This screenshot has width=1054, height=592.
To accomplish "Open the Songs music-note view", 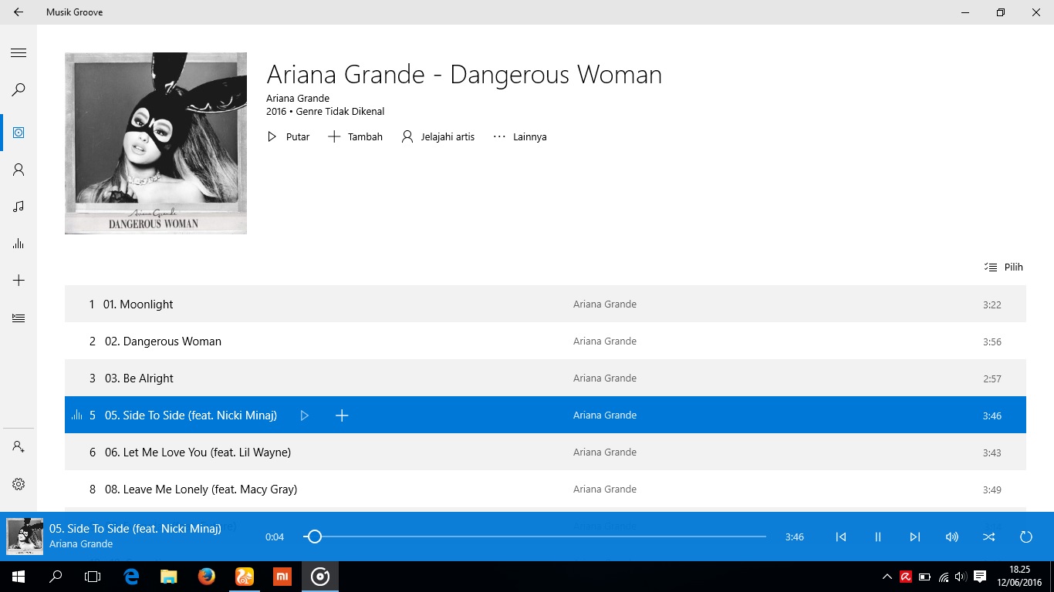I will click(x=19, y=207).
